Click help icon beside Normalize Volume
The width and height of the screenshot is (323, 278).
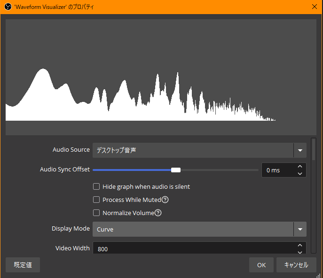[x=158, y=213]
